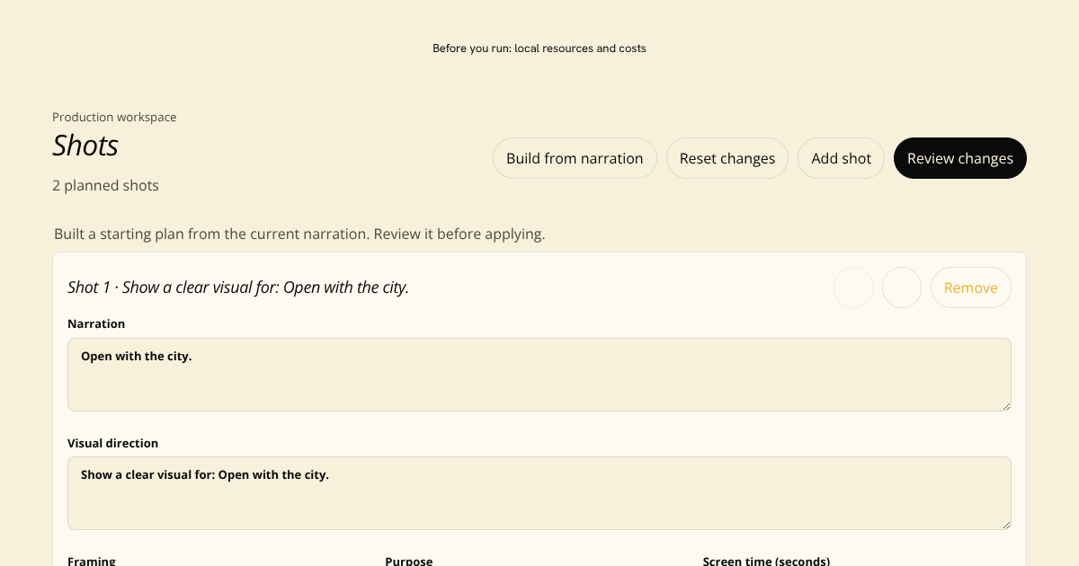Remove Shot 1
The width and height of the screenshot is (1079, 566).
971,287
